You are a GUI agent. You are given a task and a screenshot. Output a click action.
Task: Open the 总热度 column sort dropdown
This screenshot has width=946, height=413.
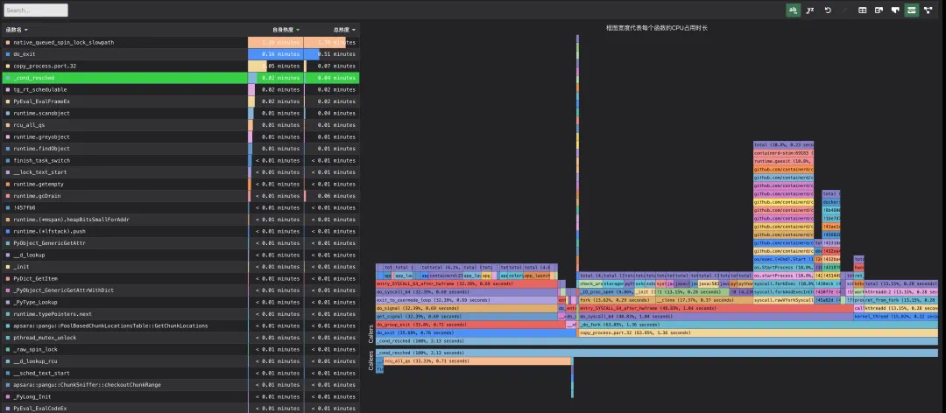pyautogui.click(x=344, y=30)
